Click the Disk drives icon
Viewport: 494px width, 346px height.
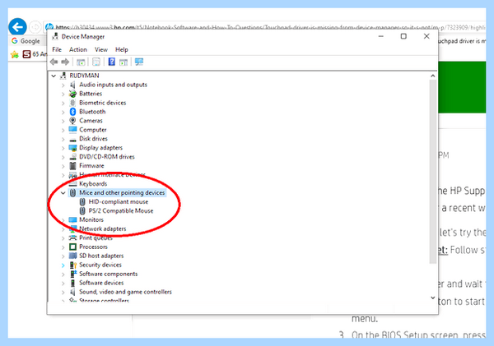click(72, 140)
